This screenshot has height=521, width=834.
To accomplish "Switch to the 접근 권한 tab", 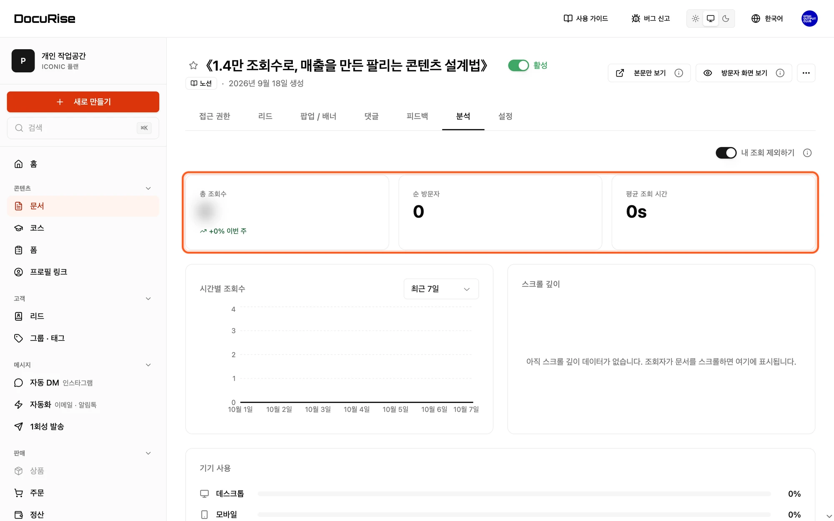I will coord(214,116).
